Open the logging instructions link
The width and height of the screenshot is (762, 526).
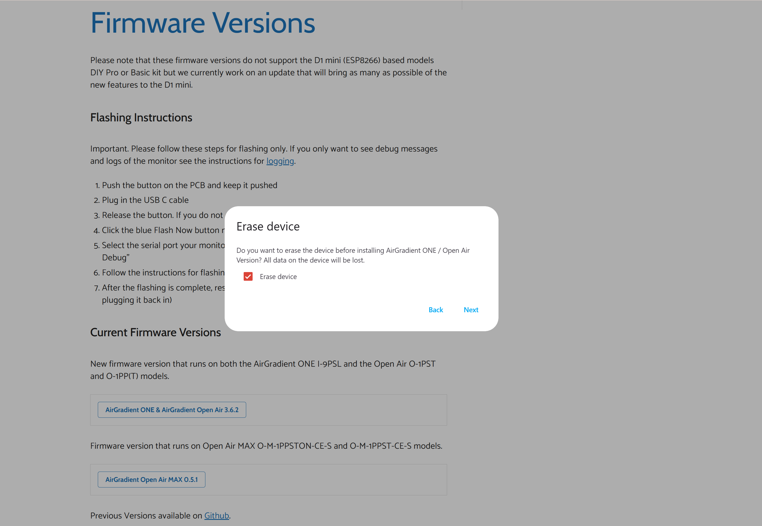[x=280, y=161]
